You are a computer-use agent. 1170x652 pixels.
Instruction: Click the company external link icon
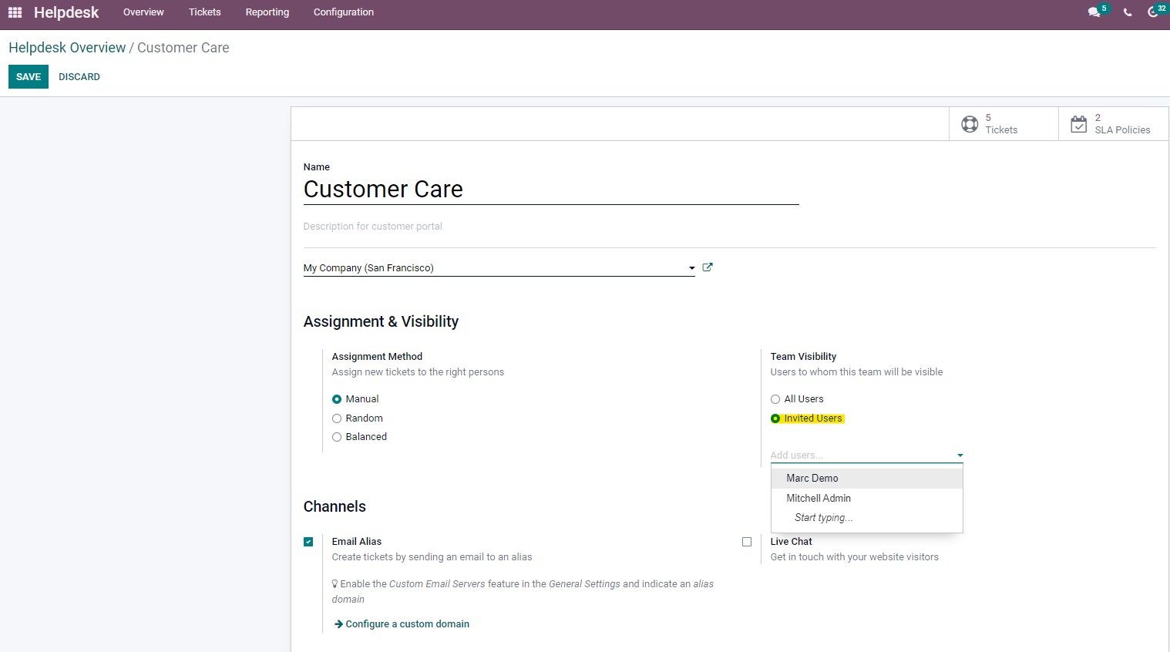708,267
